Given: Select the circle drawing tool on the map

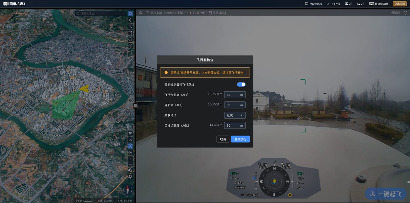Looking at the screenshot, I should [130, 39].
